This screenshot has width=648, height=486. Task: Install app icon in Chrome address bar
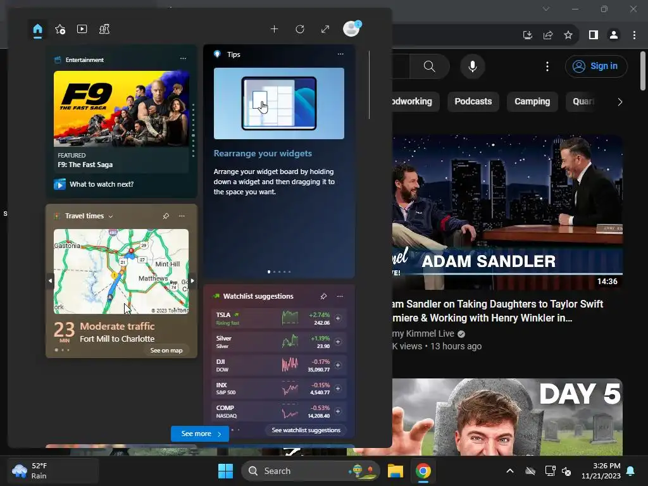528,35
